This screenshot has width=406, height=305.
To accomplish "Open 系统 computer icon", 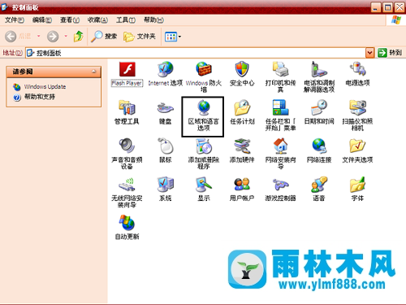I will (x=166, y=190).
